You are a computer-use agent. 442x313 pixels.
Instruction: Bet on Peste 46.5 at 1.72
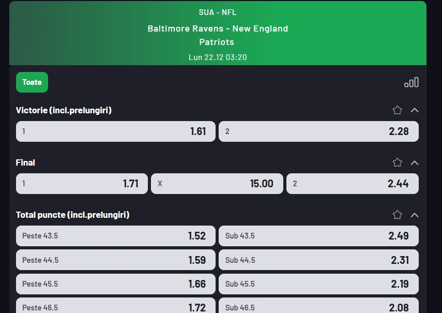(115, 307)
